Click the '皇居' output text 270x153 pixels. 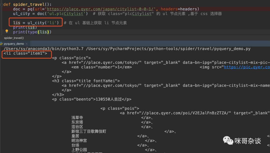pyautogui.click(x=75, y=136)
